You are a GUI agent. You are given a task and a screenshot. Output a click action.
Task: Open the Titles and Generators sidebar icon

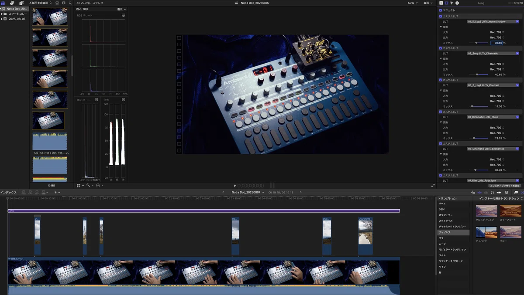(21, 3)
